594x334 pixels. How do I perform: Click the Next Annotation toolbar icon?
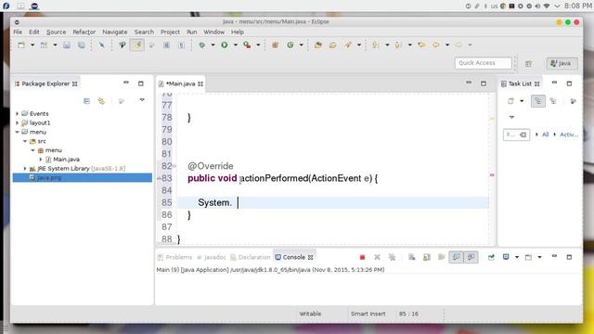(376, 45)
